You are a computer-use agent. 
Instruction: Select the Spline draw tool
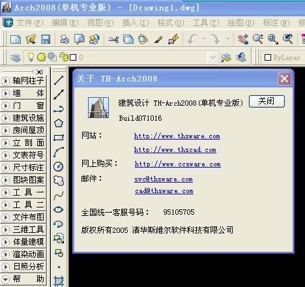point(59,196)
